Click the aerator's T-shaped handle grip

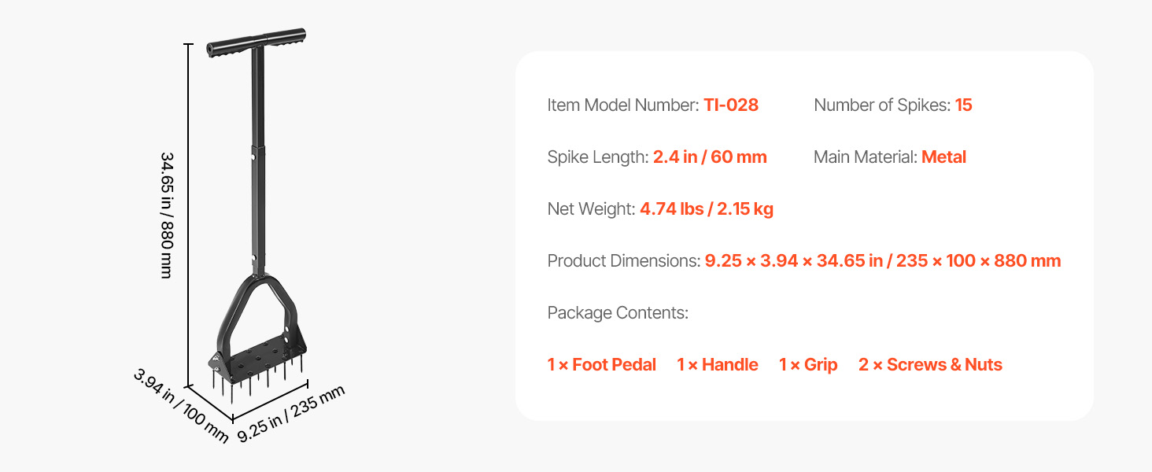[257, 42]
